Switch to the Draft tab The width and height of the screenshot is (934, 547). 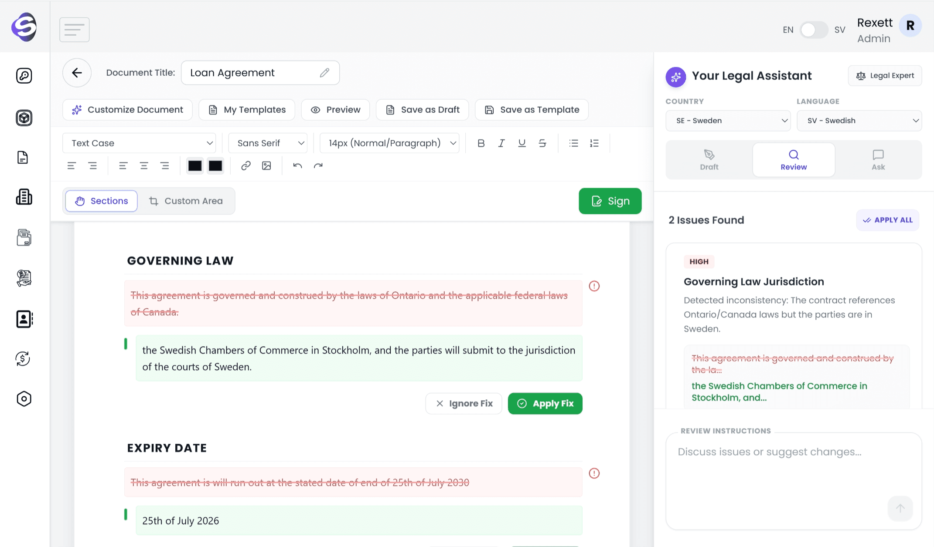709,160
